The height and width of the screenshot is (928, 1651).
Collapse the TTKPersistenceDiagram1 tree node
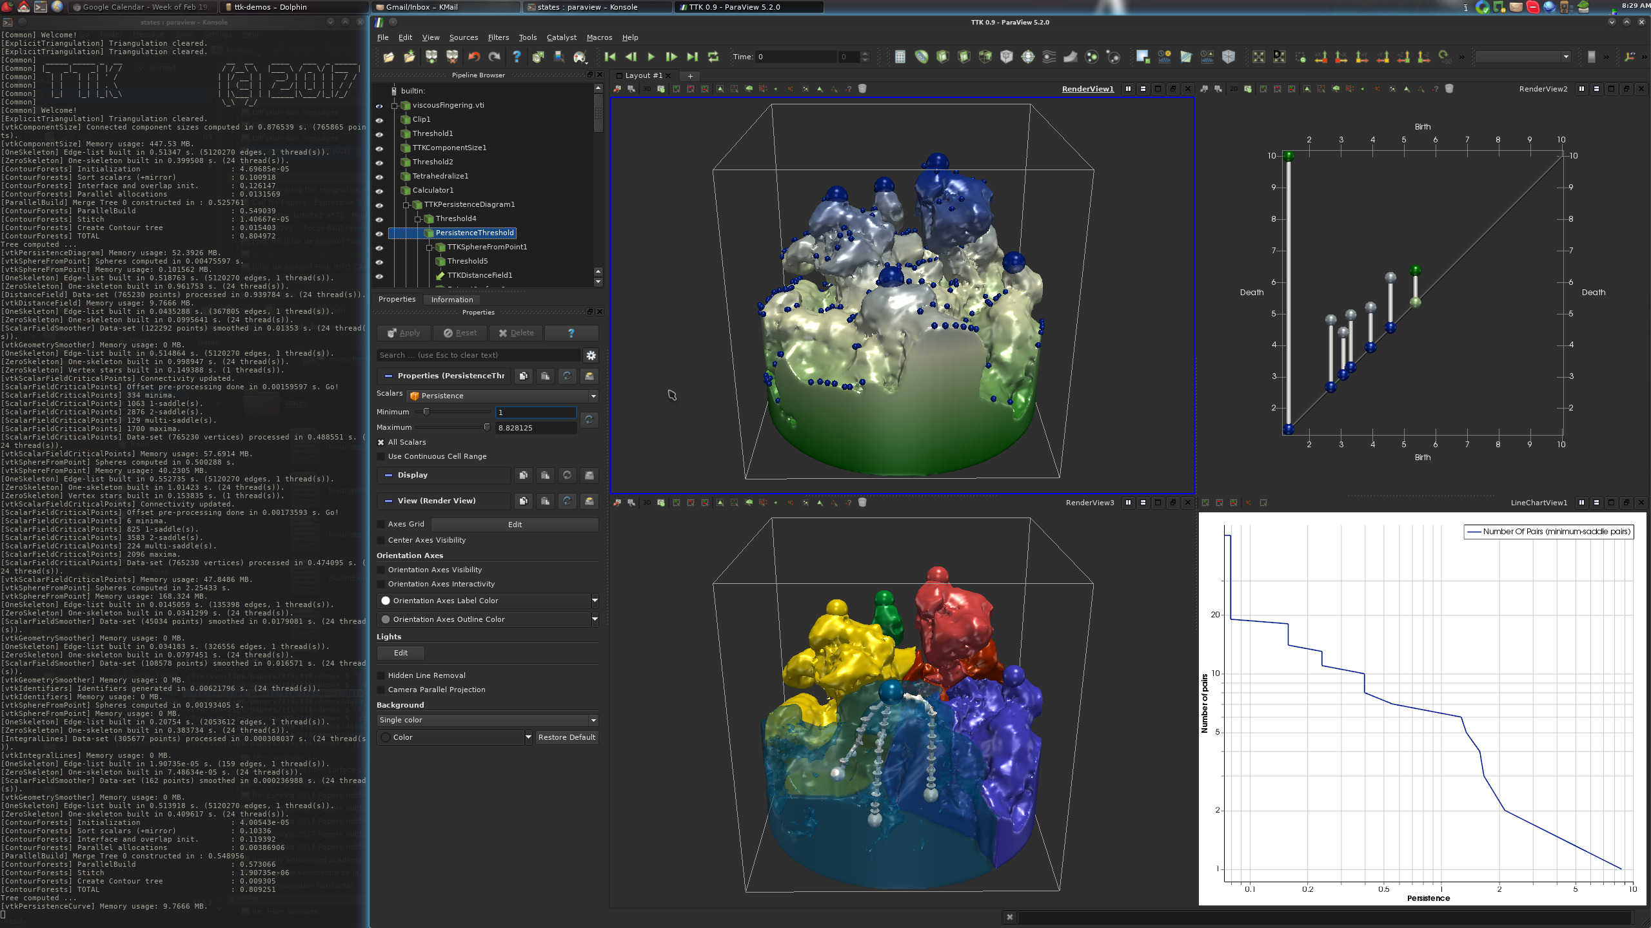[x=406, y=205]
